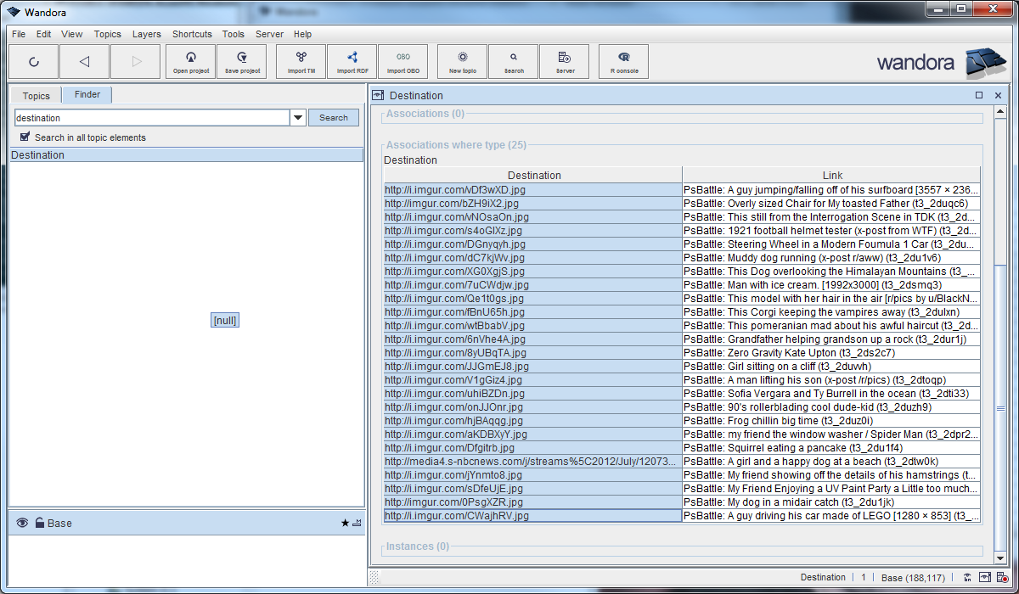Click the Save project toolbar button
This screenshot has width=1019, height=594.
[242, 61]
